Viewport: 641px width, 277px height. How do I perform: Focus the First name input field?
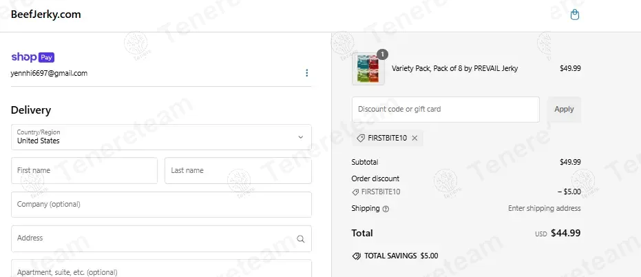coord(84,171)
